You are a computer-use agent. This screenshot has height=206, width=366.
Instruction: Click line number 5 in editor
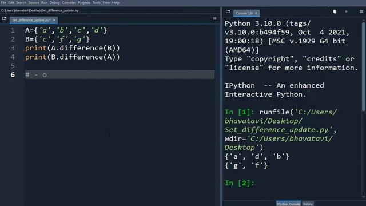(13, 66)
